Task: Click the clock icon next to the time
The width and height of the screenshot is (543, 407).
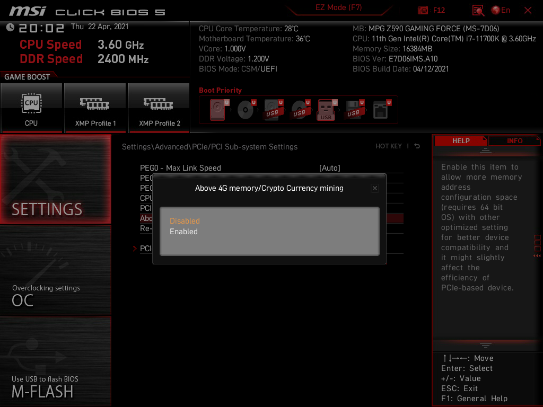Action: pos(10,28)
